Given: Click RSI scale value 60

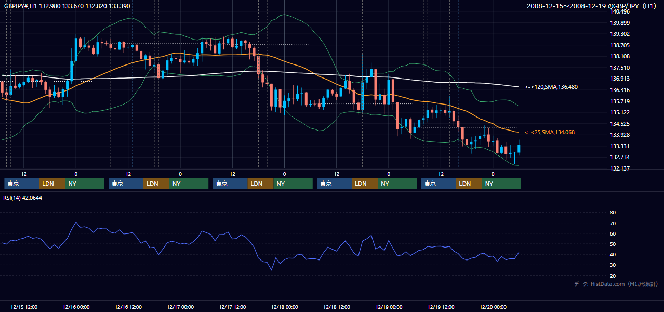Looking at the screenshot, I should [613, 233].
